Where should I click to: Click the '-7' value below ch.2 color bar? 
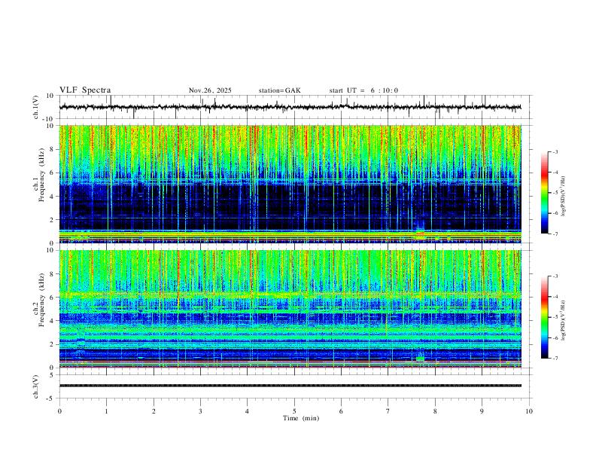[x=555, y=358]
